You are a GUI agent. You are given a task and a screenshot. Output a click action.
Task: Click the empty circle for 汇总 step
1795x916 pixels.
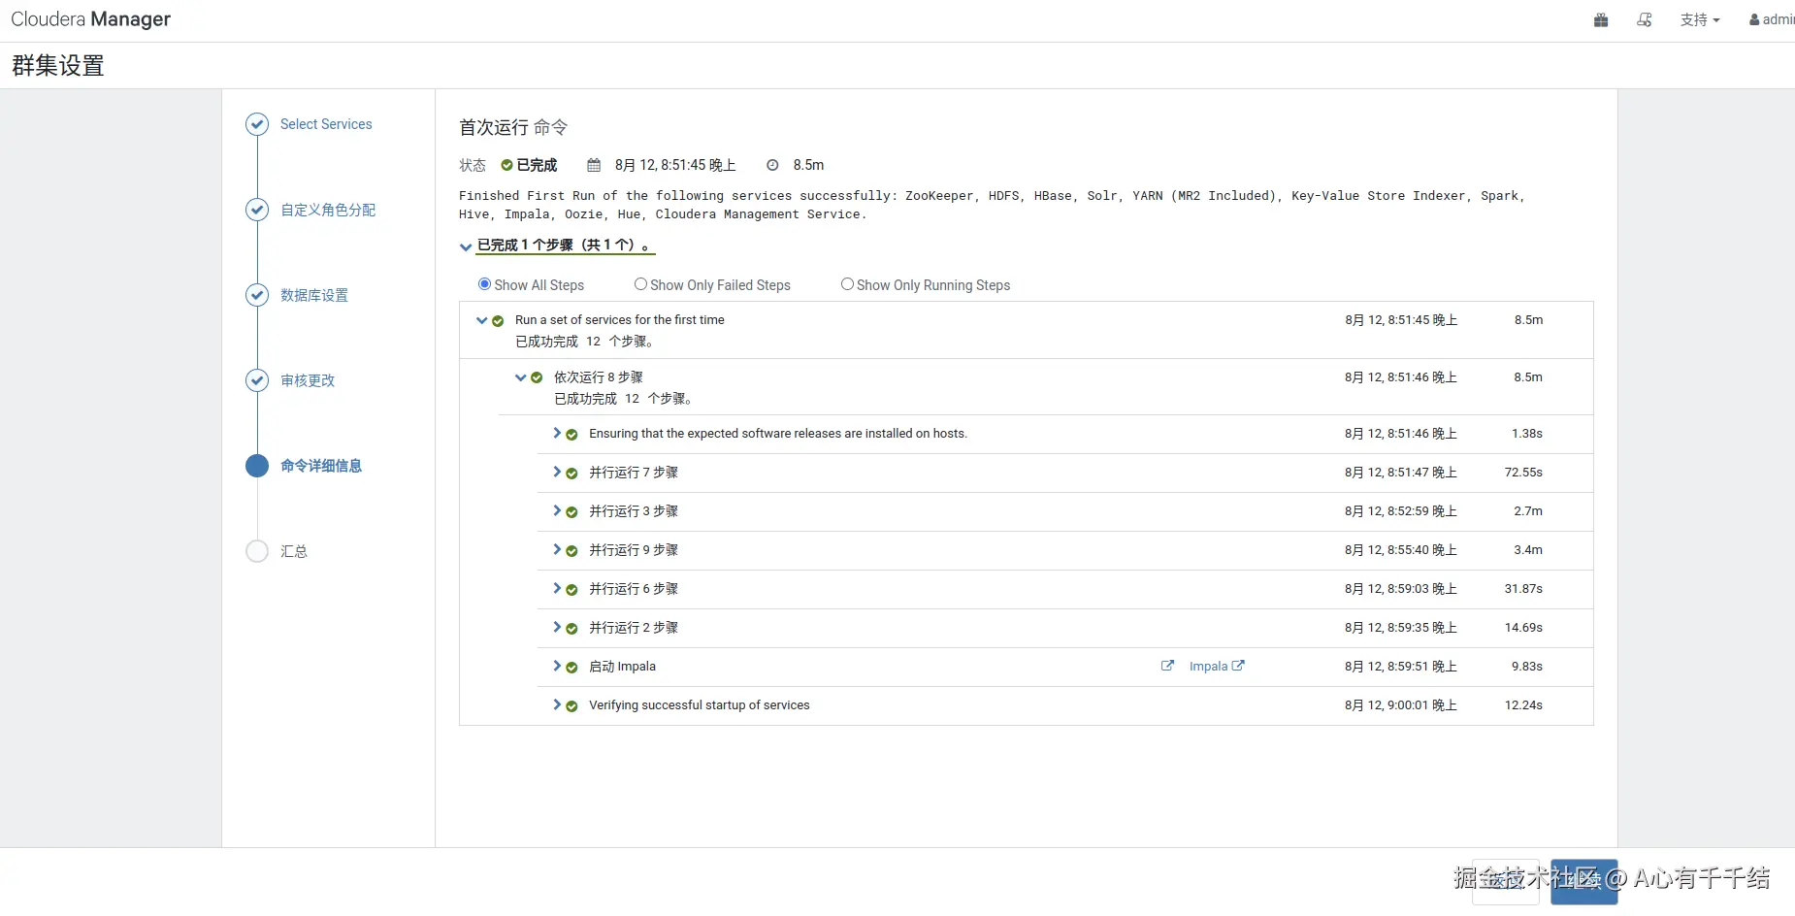(x=257, y=551)
